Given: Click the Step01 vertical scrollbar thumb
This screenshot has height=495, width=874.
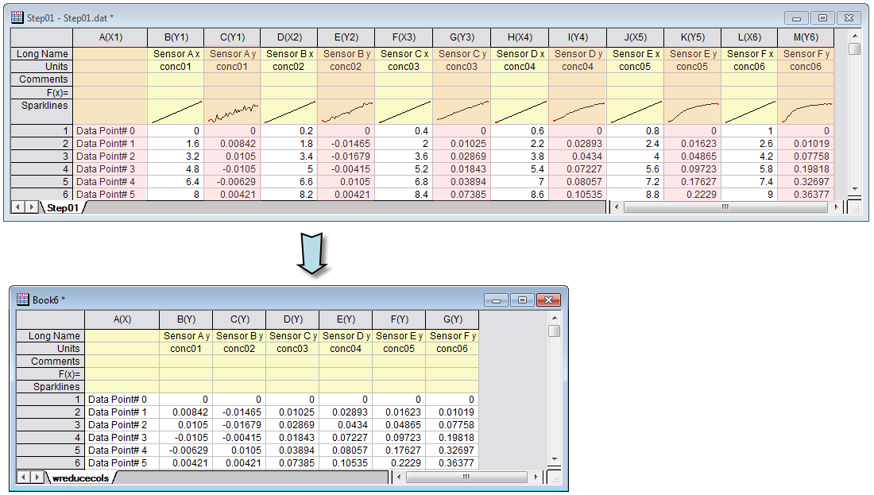Looking at the screenshot, I should (854, 48).
